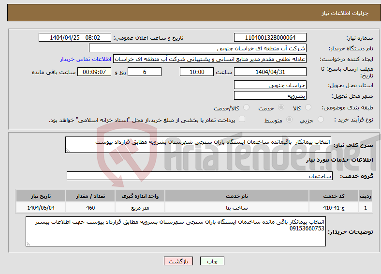Click the جزئیات اطلاعات نیاز page header
This screenshot has height=274, width=381.
click(345, 13)
